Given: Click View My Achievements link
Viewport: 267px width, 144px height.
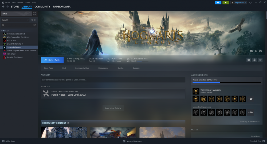Looking at the screenshot, I should [249, 121].
